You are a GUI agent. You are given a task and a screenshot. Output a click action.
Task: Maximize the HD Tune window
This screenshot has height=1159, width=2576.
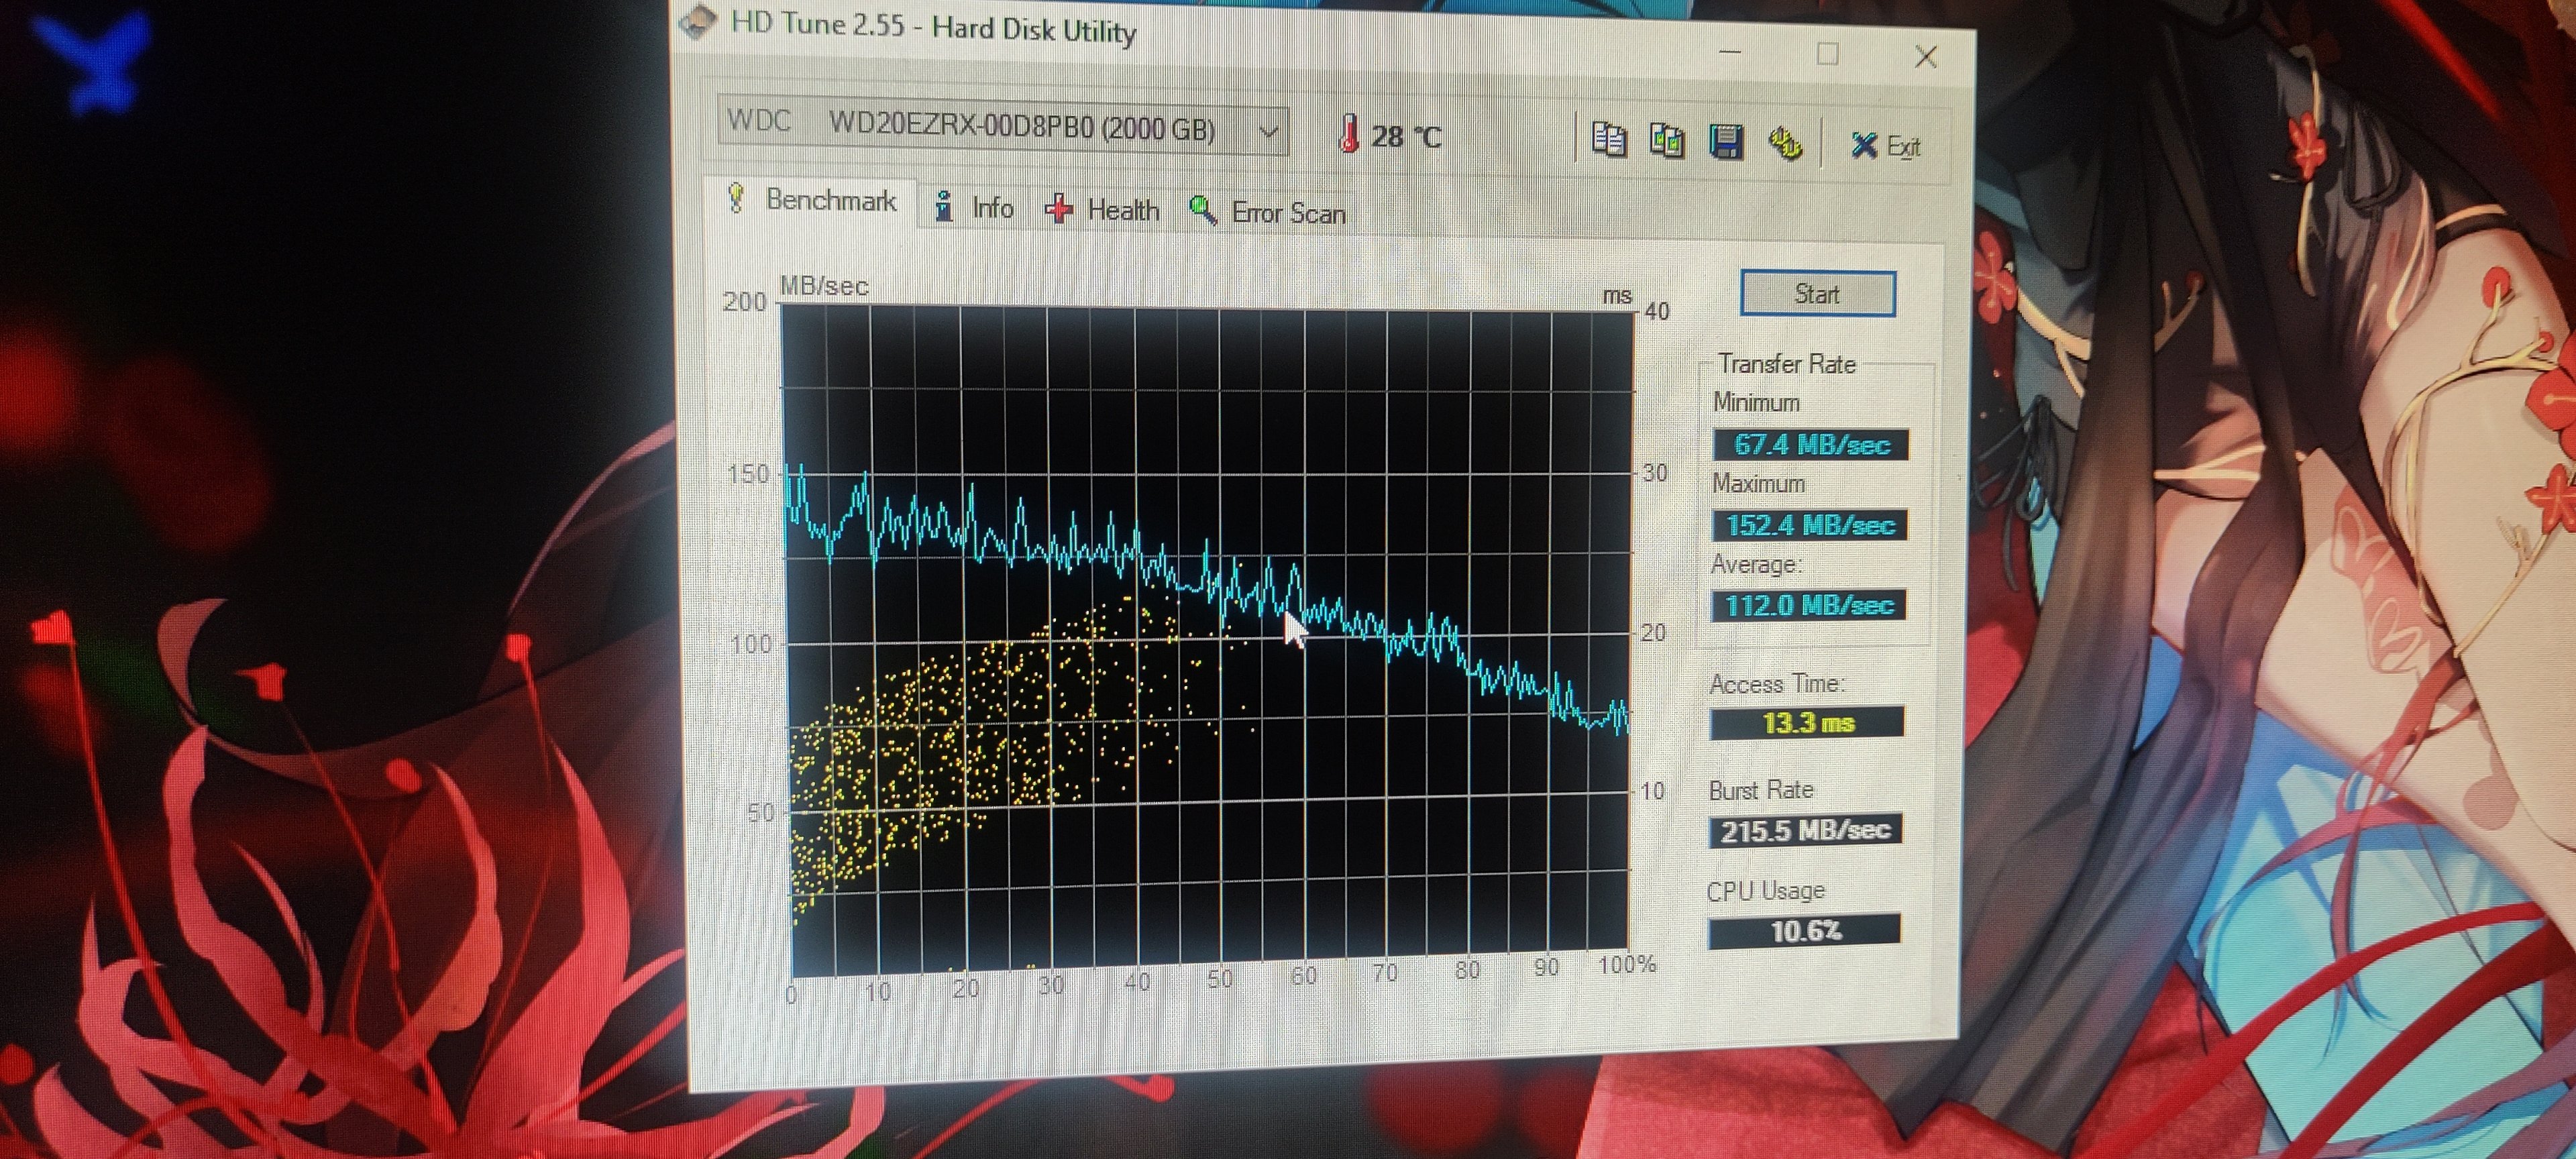(x=1827, y=54)
